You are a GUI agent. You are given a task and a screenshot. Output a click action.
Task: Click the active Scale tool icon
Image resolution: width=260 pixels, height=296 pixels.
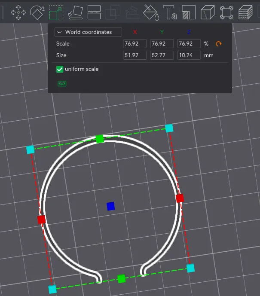pyautogui.click(x=56, y=12)
